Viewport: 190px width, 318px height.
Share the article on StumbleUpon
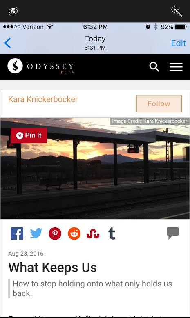point(93,234)
